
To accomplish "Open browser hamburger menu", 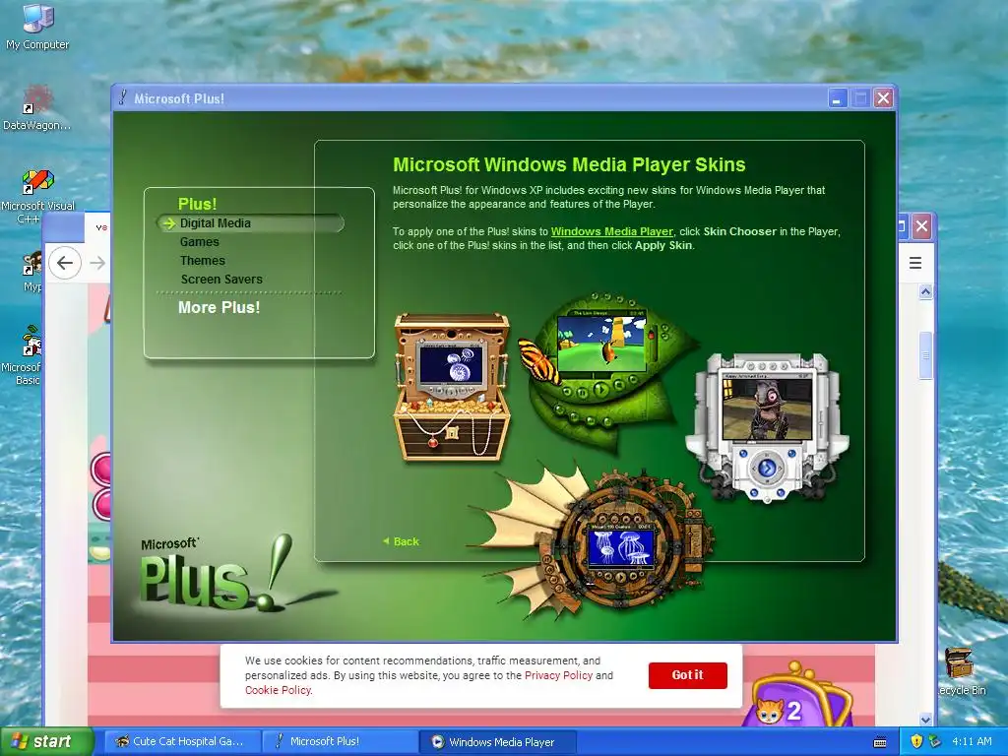I will click(915, 262).
